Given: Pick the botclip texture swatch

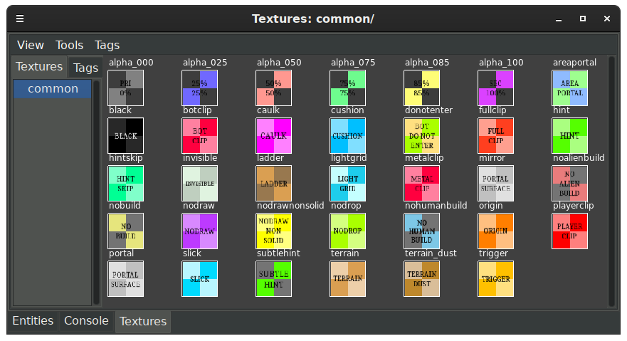Looking at the screenshot, I should pos(200,135).
